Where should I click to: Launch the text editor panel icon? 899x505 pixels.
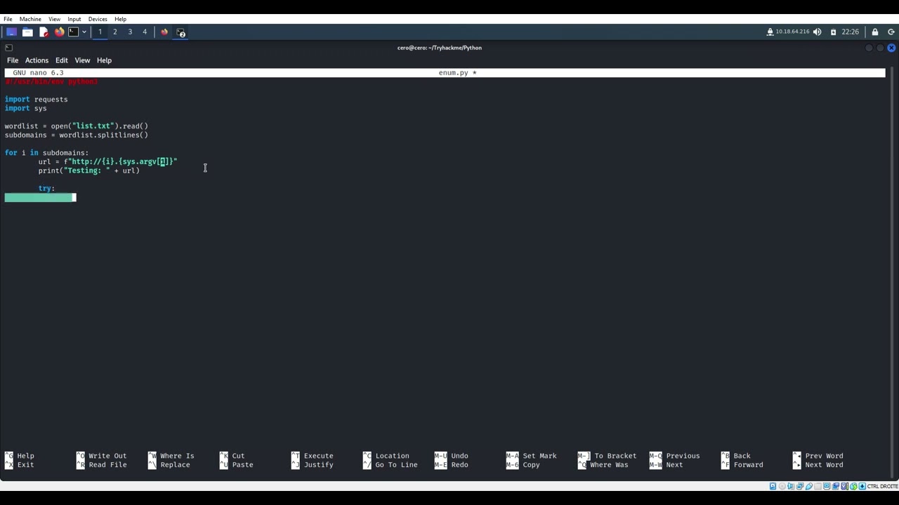point(44,32)
